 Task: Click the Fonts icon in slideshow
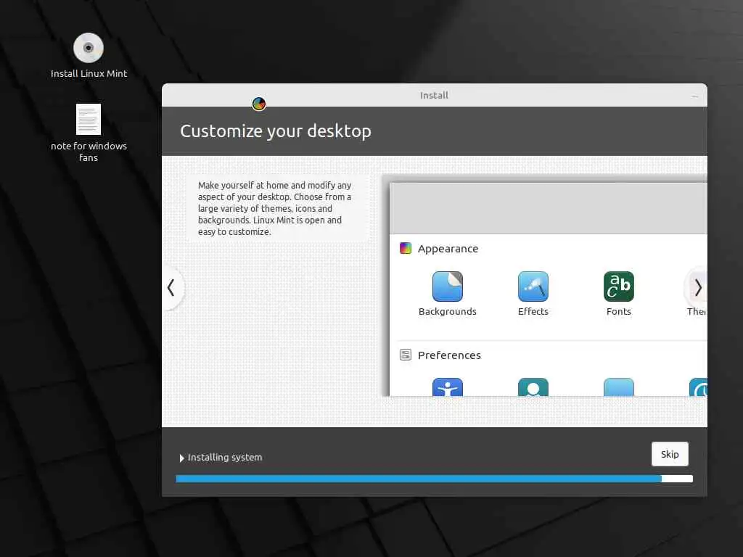(618, 286)
